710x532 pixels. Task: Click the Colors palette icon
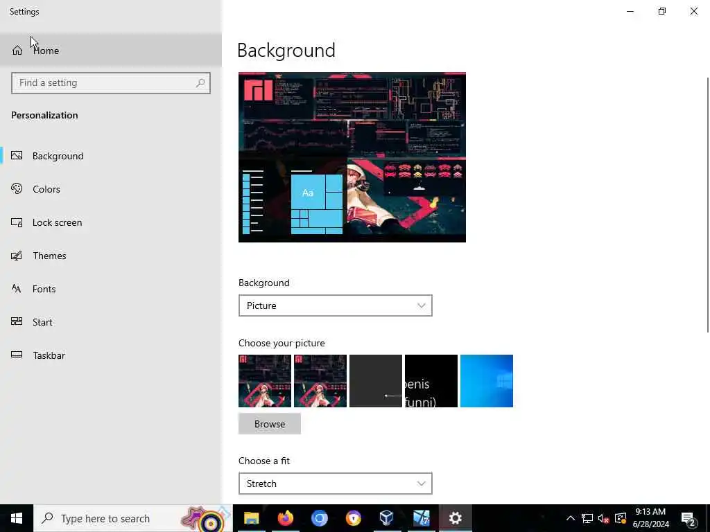(17, 188)
